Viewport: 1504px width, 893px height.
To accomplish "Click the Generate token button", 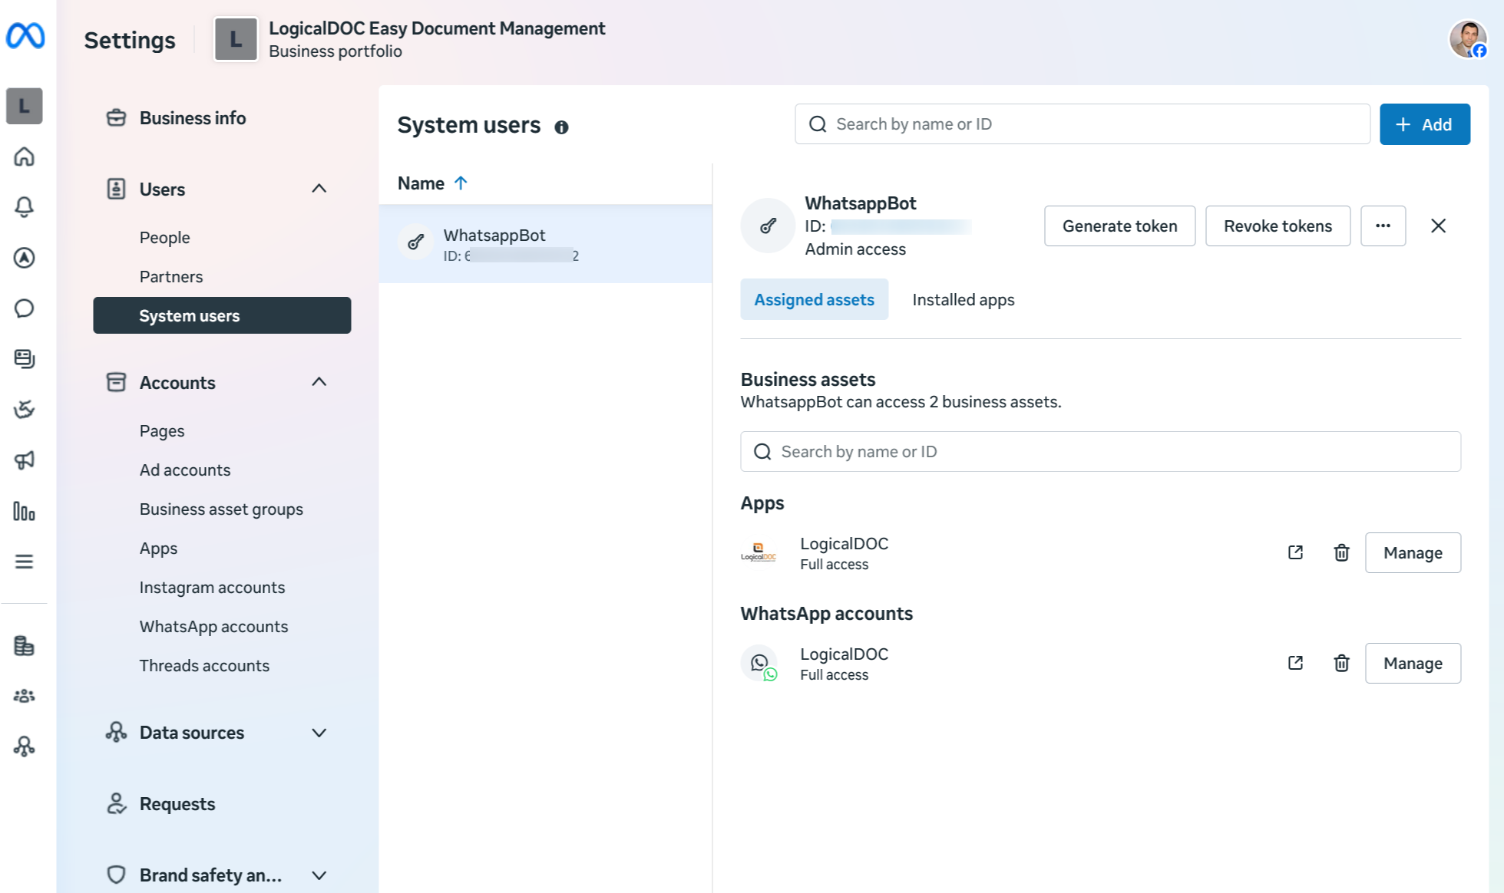I will (1119, 226).
